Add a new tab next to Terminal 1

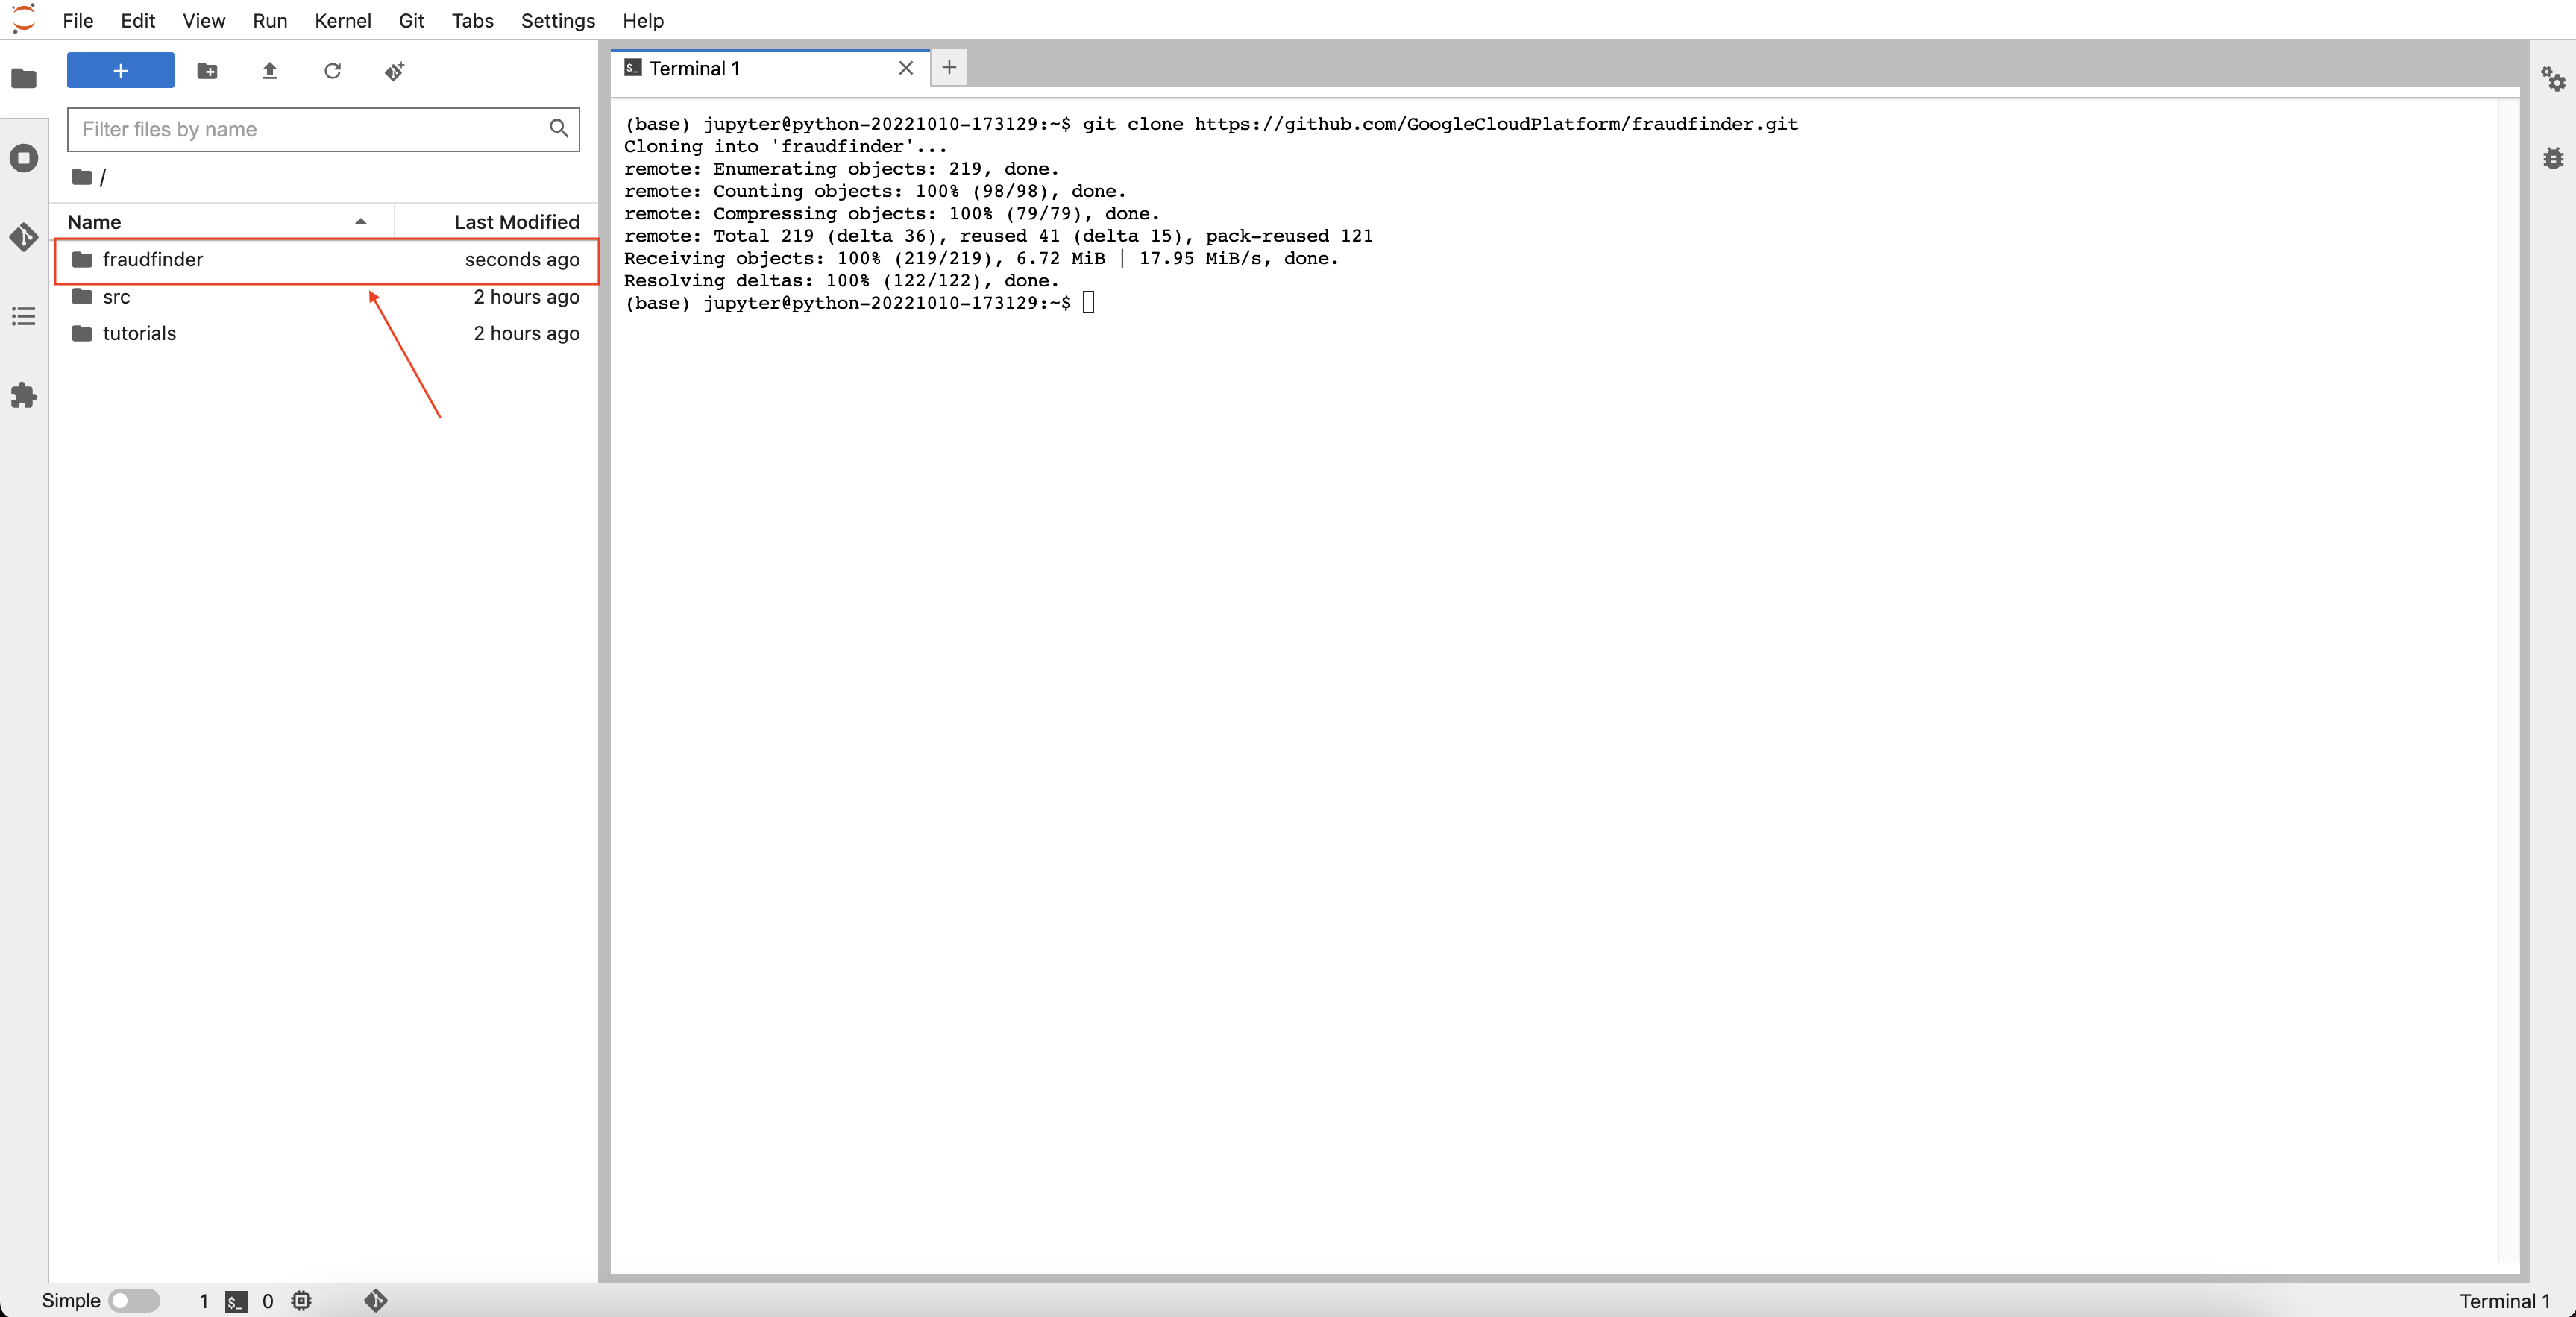coord(949,67)
